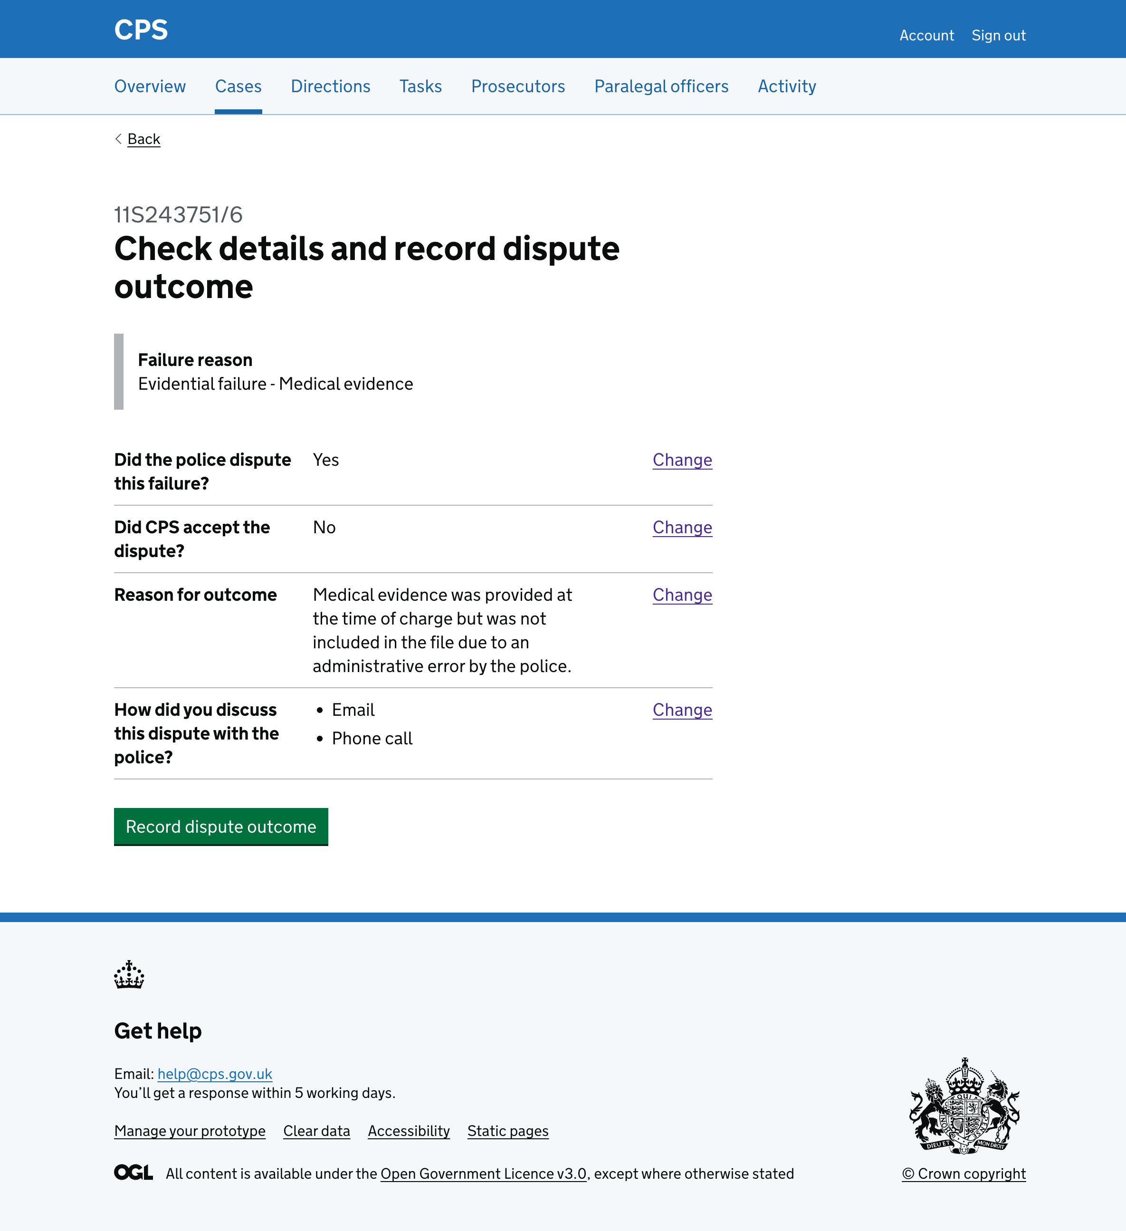This screenshot has height=1231, width=1126.
Task: Click the crown icon above Get help
Action: 129,974
